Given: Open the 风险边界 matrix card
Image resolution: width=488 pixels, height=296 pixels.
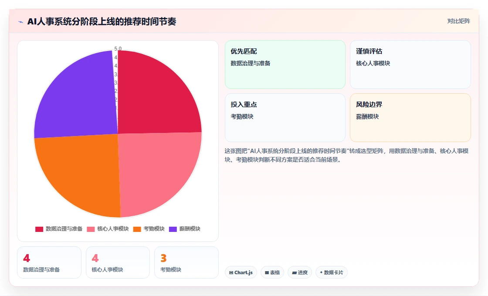Looking at the screenshot, I should (x=410, y=118).
